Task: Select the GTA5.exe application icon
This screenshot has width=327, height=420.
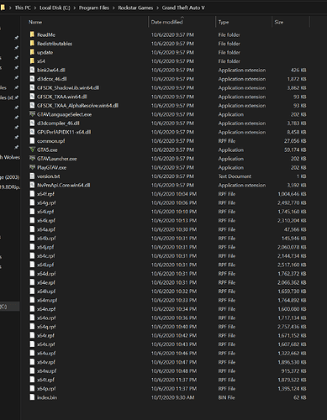Action: click(32, 150)
